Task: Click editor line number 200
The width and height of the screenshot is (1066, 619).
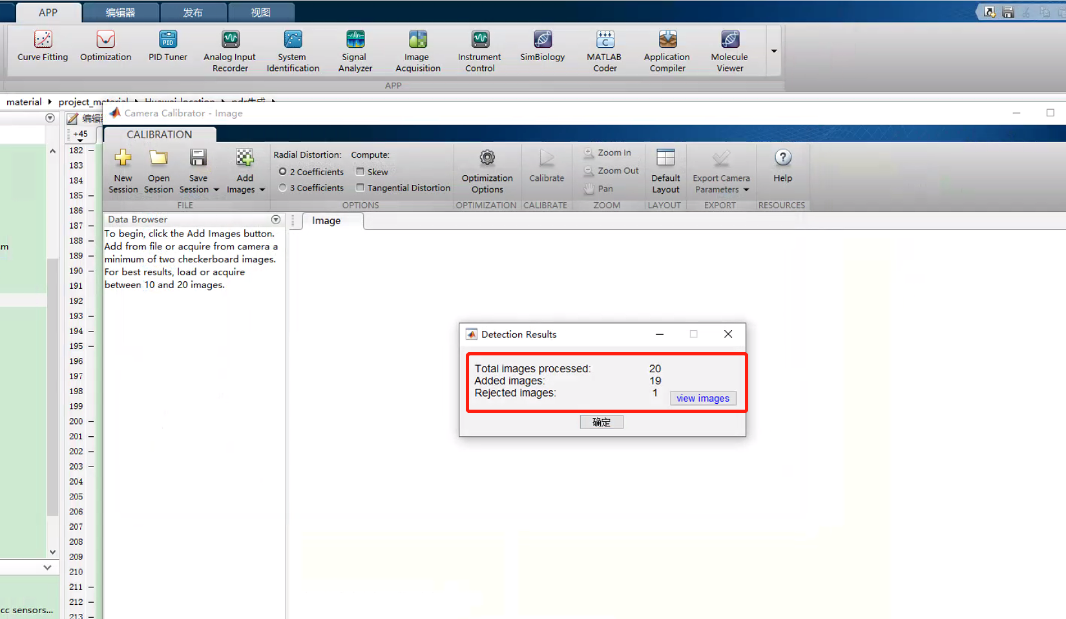Action: coord(76,421)
